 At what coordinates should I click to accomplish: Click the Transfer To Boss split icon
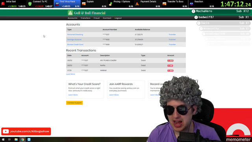[164, 4]
